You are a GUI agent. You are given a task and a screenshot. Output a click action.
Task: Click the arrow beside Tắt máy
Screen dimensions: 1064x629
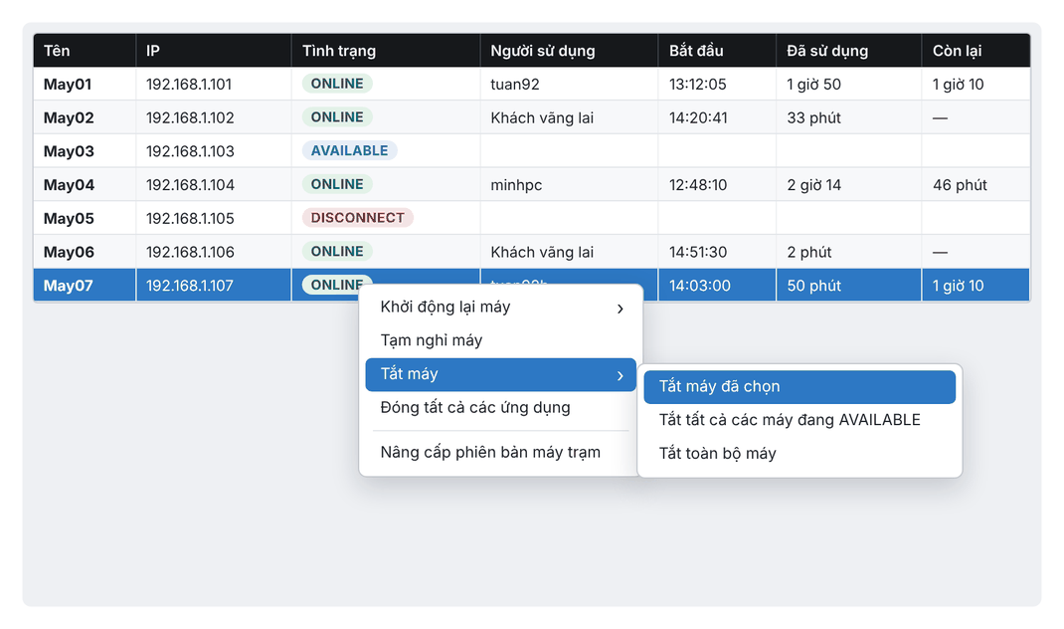point(620,375)
